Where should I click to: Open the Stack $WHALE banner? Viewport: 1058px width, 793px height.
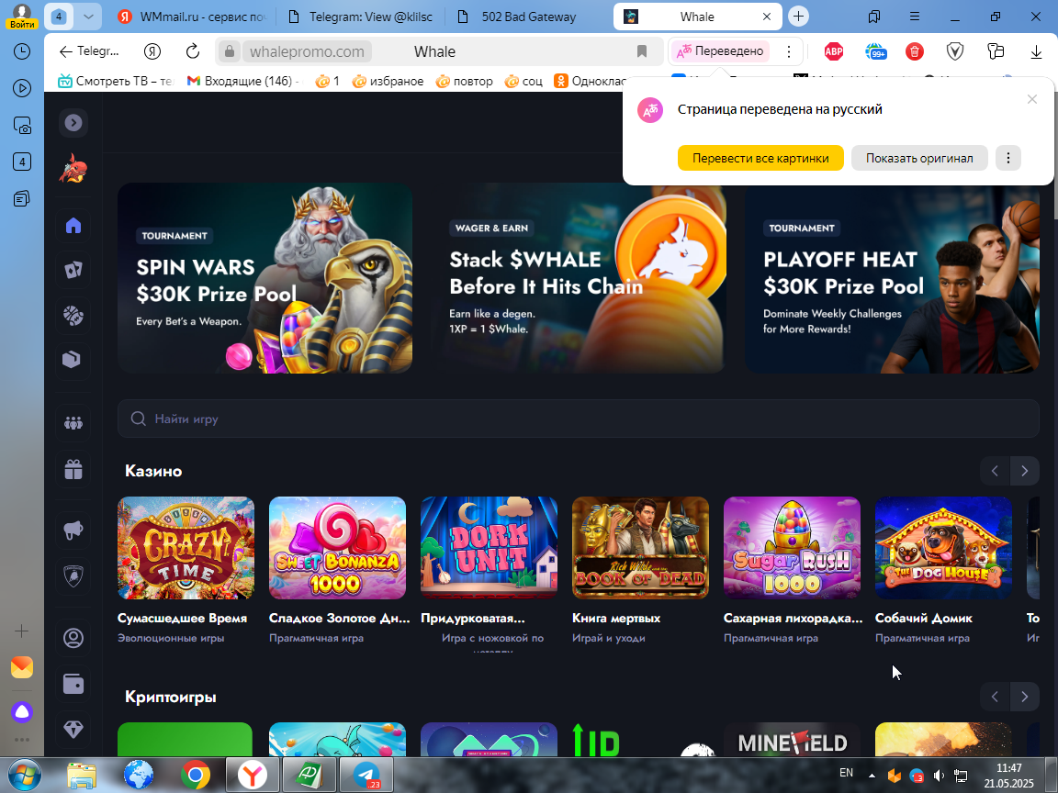[579, 278]
